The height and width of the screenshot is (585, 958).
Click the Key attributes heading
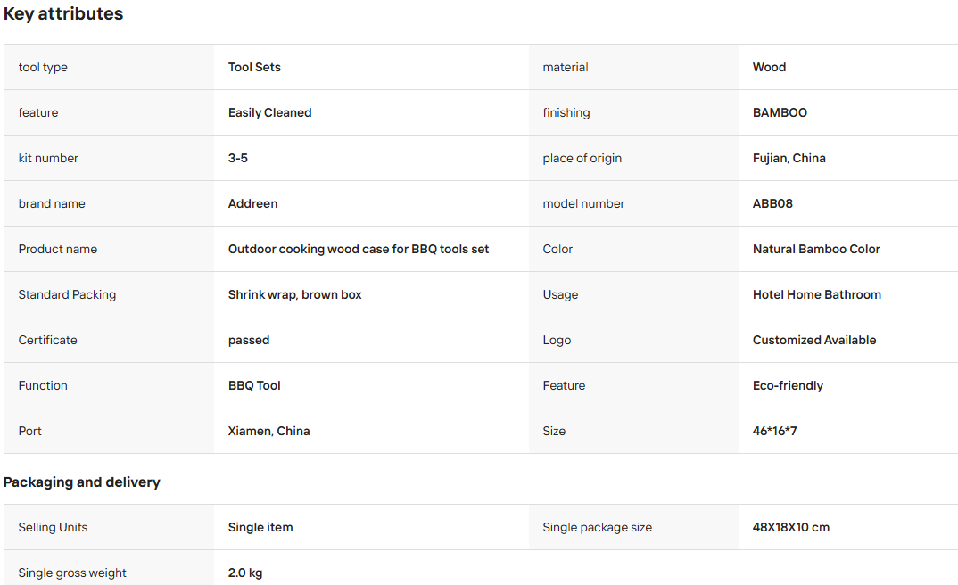click(63, 14)
